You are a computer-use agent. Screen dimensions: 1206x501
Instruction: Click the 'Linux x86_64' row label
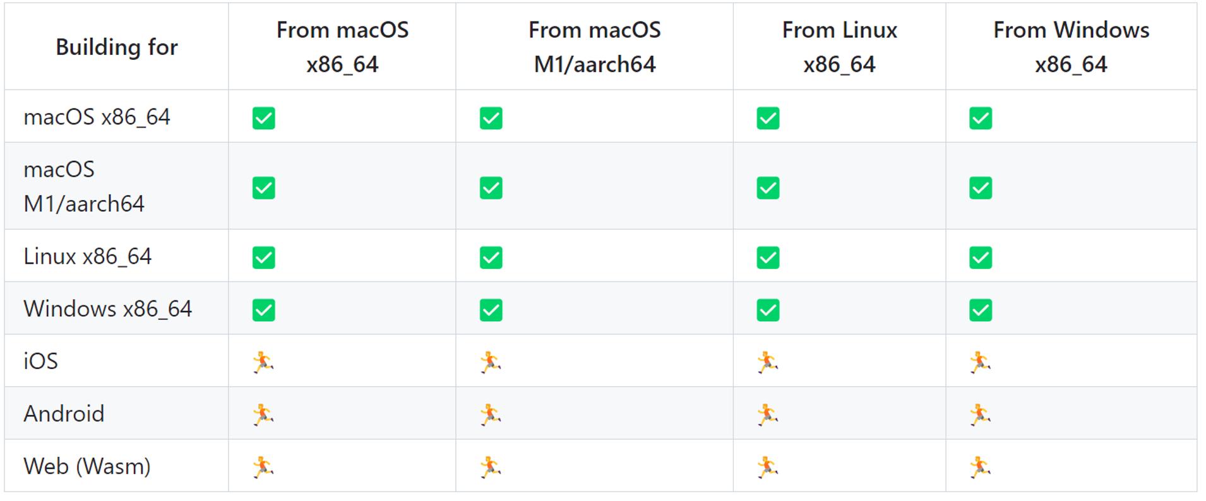coord(87,257)
